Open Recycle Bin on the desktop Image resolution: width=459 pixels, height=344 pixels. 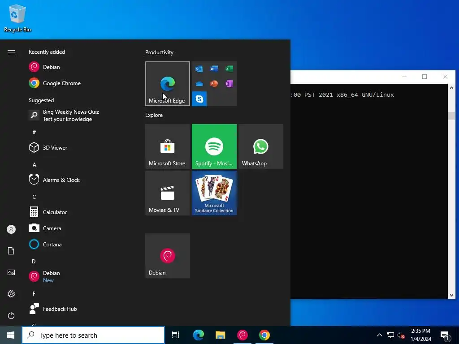coord(17,18)
